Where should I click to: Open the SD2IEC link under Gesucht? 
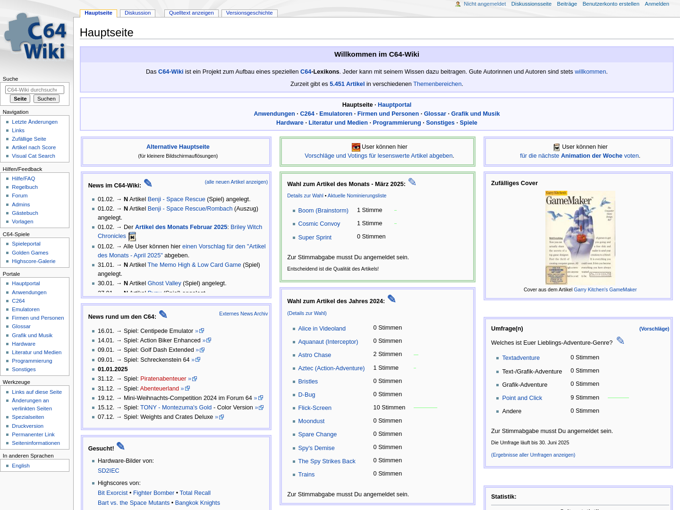[108, 471]
